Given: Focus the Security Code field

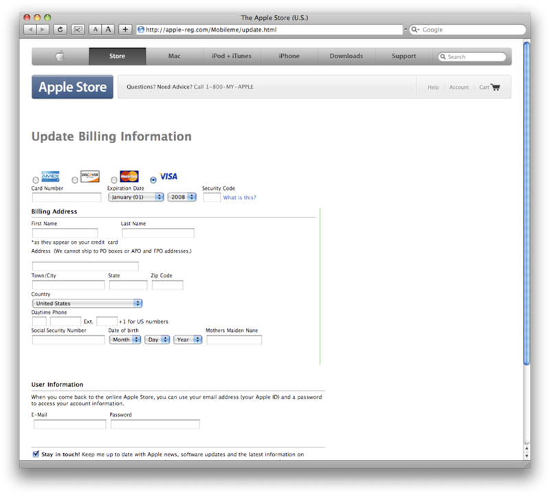Looking at the screenshot, I should tap(212, 198).
